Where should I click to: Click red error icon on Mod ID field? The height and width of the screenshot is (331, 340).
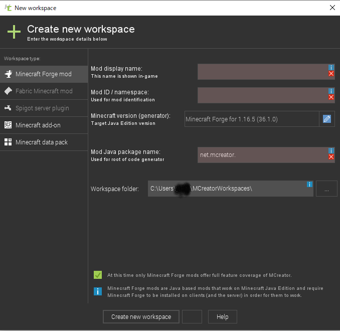click(x=331, y=97)
